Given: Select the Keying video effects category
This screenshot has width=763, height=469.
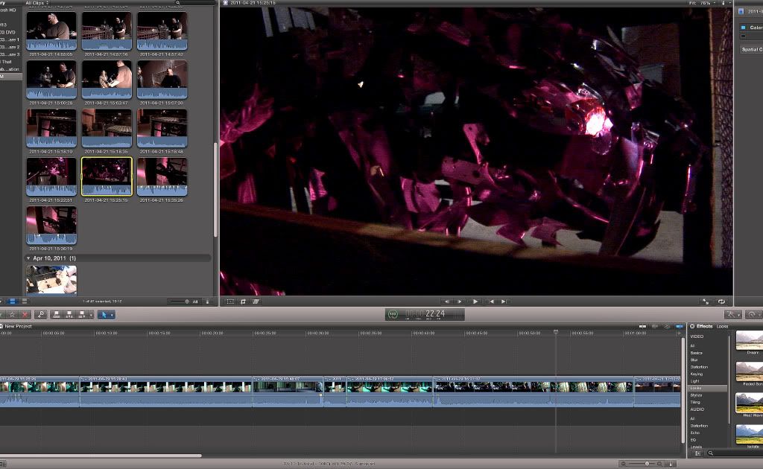Looking at the screenshot, I should pos(697,374).
